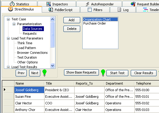The image size is (159, 113).
Task: Select the Think Time tree item
Action: (x=25, y=43)
